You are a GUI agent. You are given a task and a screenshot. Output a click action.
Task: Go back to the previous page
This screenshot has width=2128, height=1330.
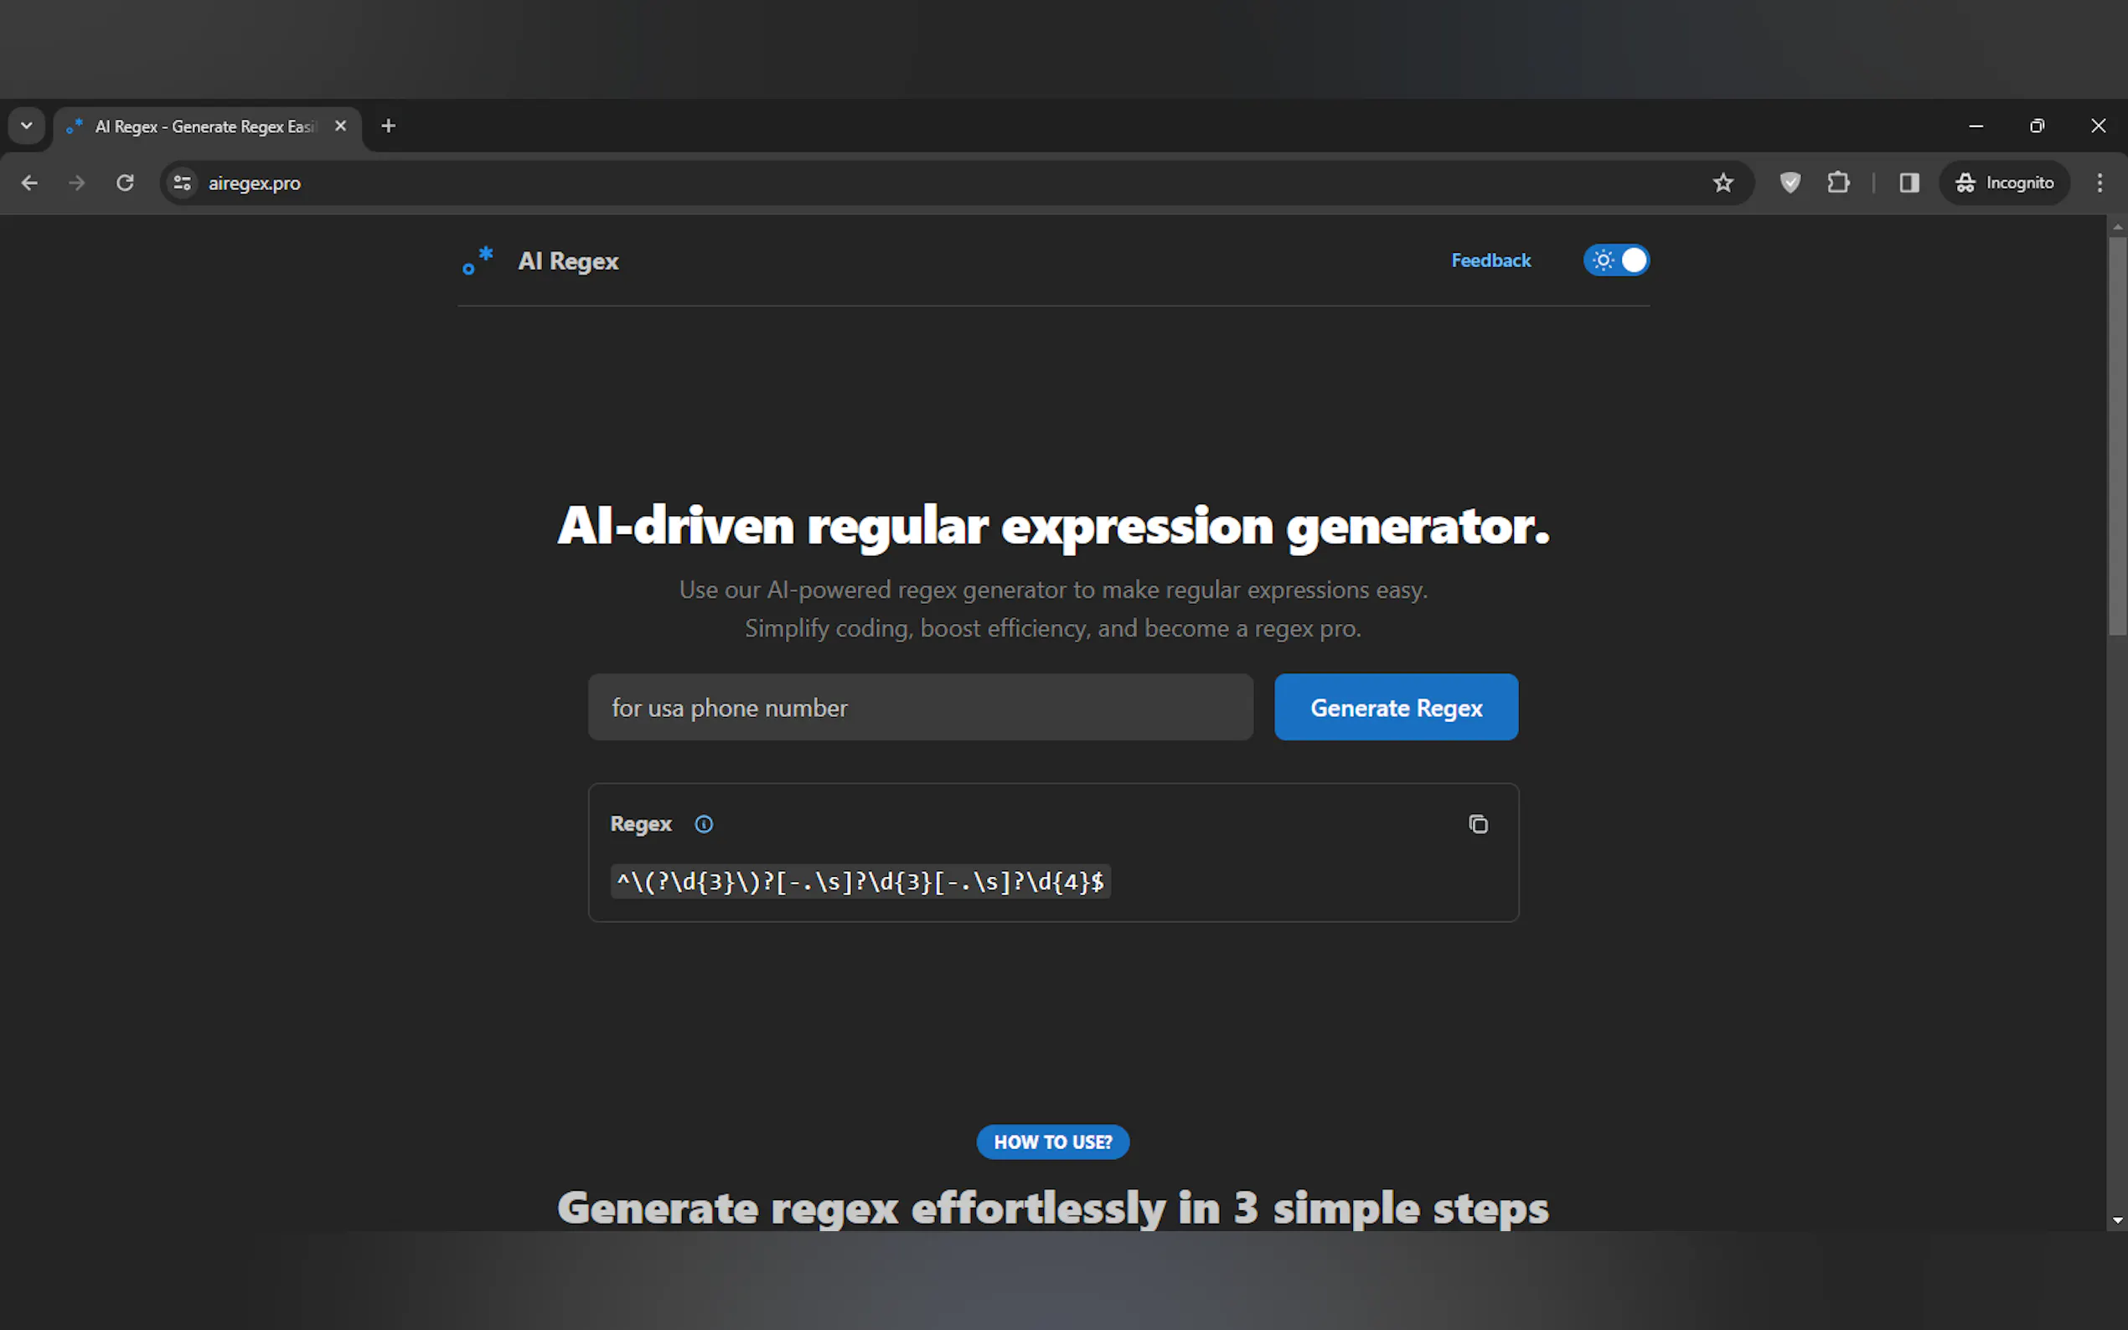tap(30, 183)
